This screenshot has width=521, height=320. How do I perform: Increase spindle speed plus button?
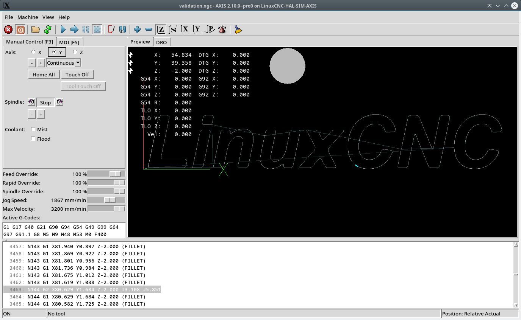pos(41,114)
